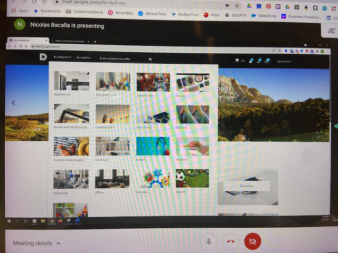338x253 pixels.
Task: Click the red hang up call button
Action: point(231,241)
